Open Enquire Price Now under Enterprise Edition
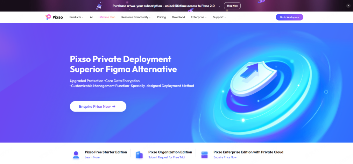The height and width of the screenshot is (164, 353). coord(225,157)
